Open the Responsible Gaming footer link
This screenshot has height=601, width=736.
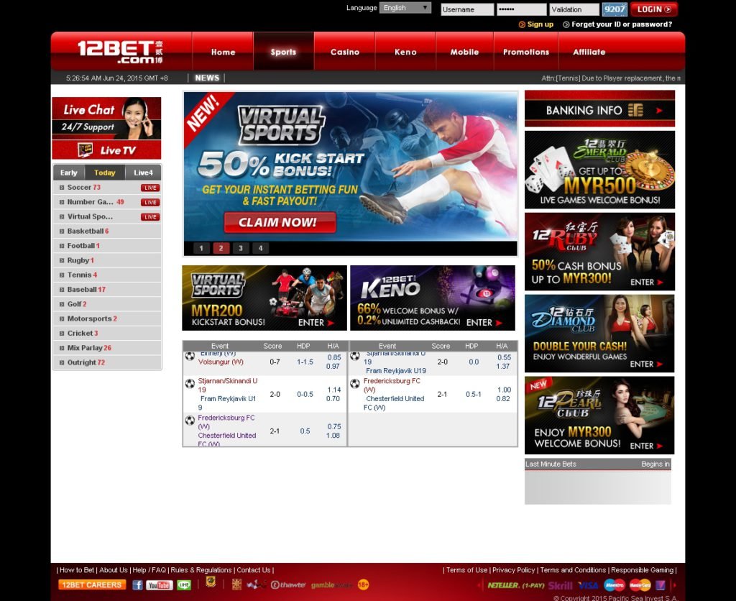pos(642,570)
